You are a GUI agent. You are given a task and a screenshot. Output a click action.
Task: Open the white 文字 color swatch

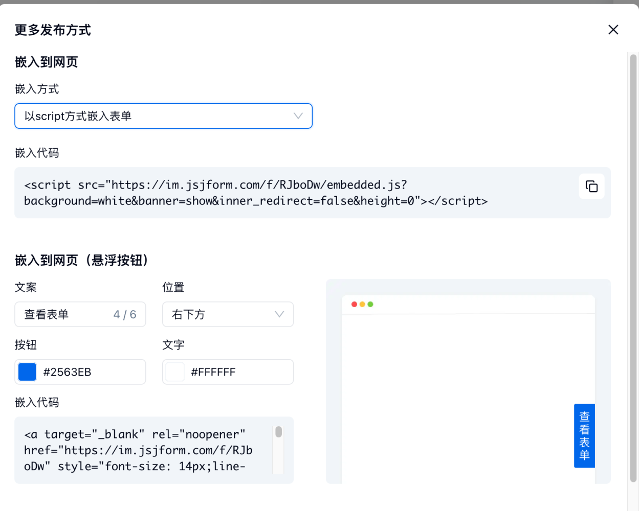pyautogui.click(x=175, y=372)
